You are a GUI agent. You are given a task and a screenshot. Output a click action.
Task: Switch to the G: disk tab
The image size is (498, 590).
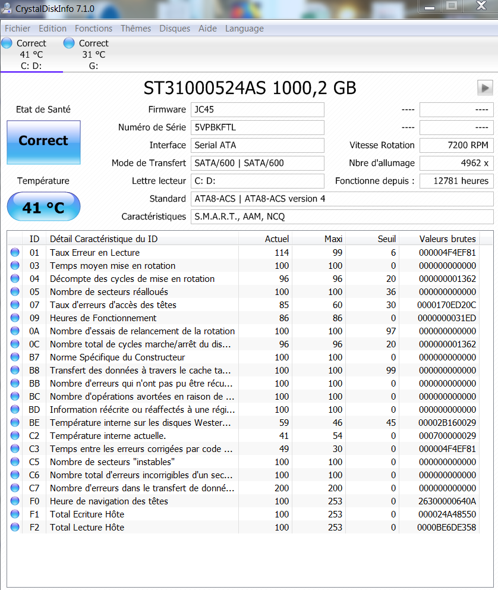point(94,55)
